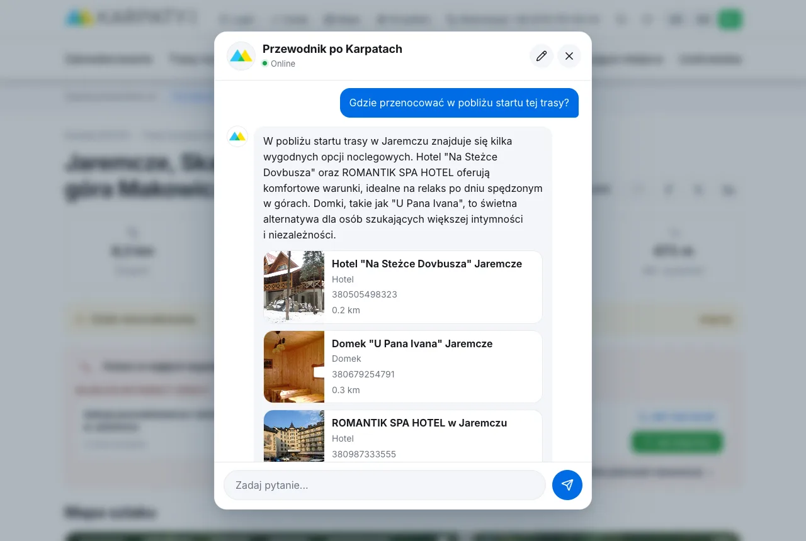Click the bot reply paragraph about Jaremcze lodging
The image size is (806, 541).
click(x=403, y=188)
